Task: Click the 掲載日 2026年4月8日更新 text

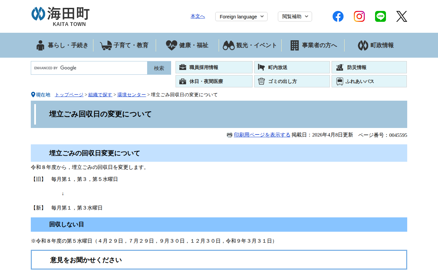Action: pyautogui.click(x=322, y=135)
